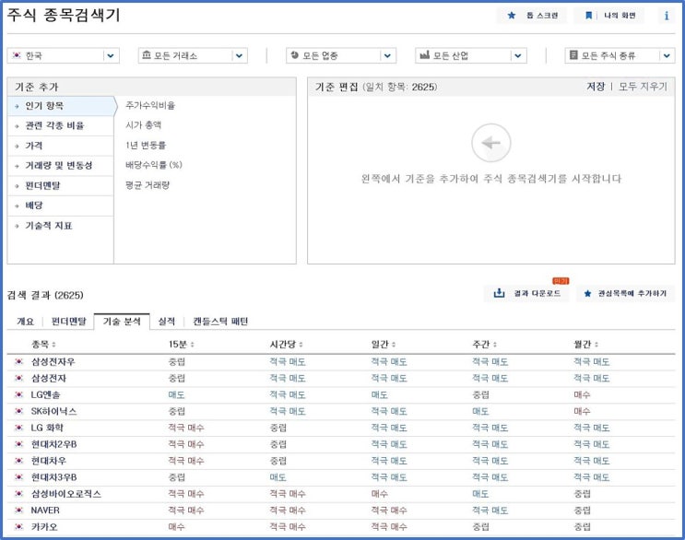The height and width of the screenshot is (540, 685).
Task: Click the flag icon beside LG엔솔
Action: [18, 395]
